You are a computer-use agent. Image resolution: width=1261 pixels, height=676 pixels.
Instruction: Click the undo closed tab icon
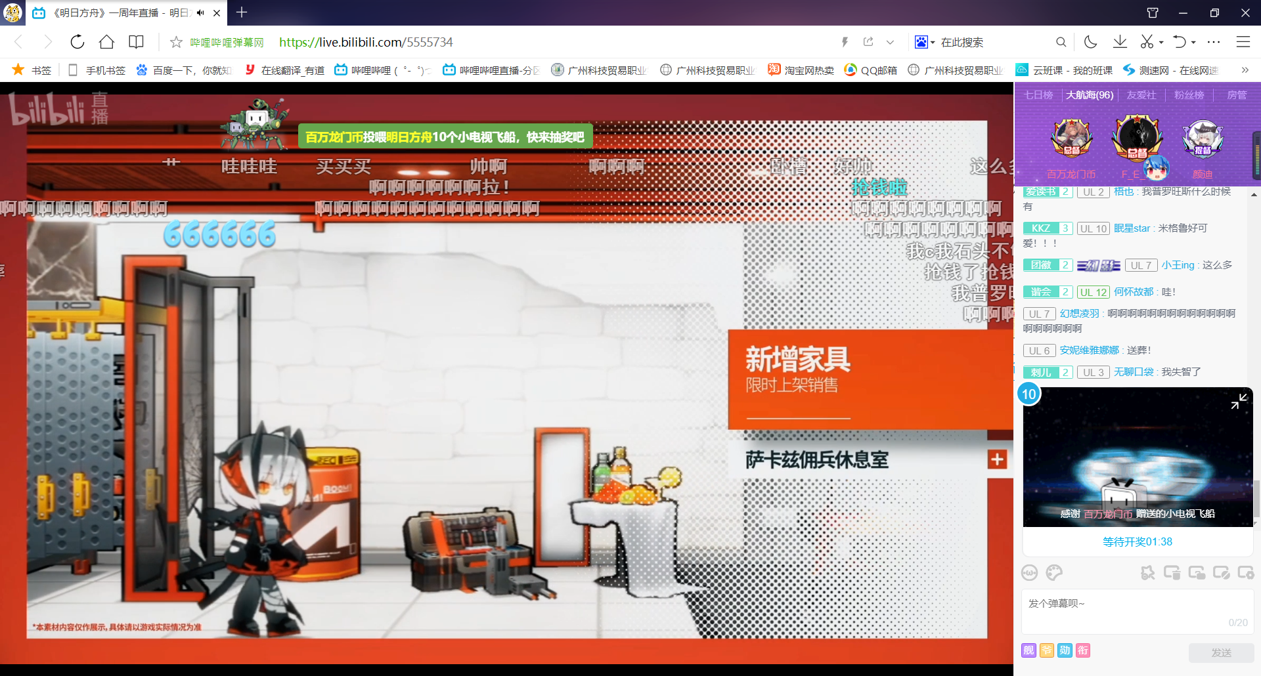coord(1180,42)
